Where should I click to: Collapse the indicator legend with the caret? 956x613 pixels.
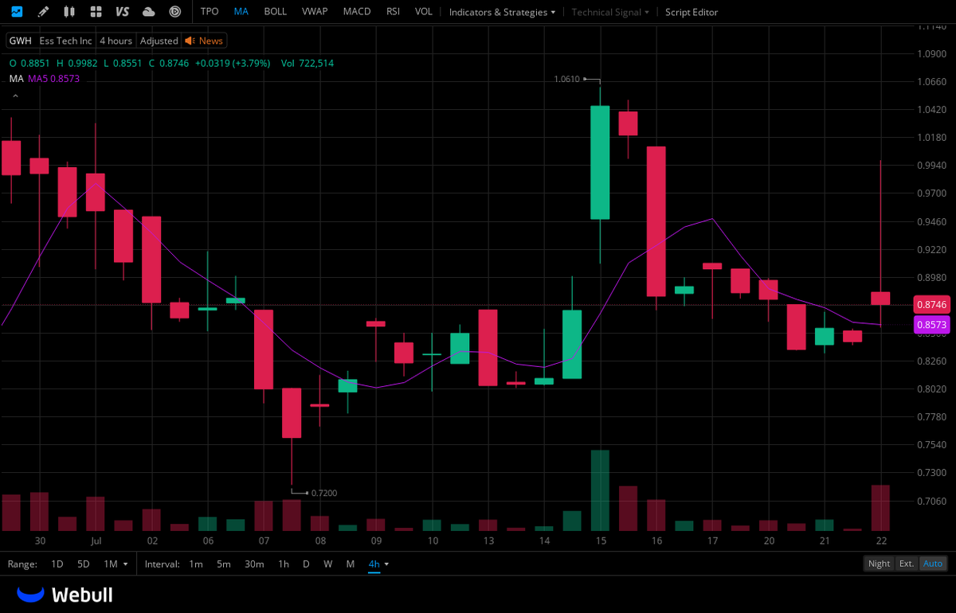click(x=14, y=96)
